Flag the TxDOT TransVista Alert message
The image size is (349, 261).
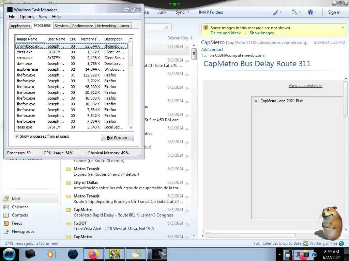tap(187, 225)
